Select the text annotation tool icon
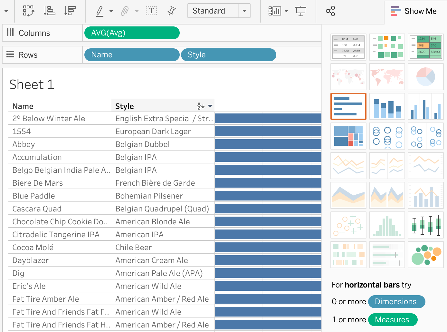This screenshot has height=332, width=447. (x=151, y=11)
